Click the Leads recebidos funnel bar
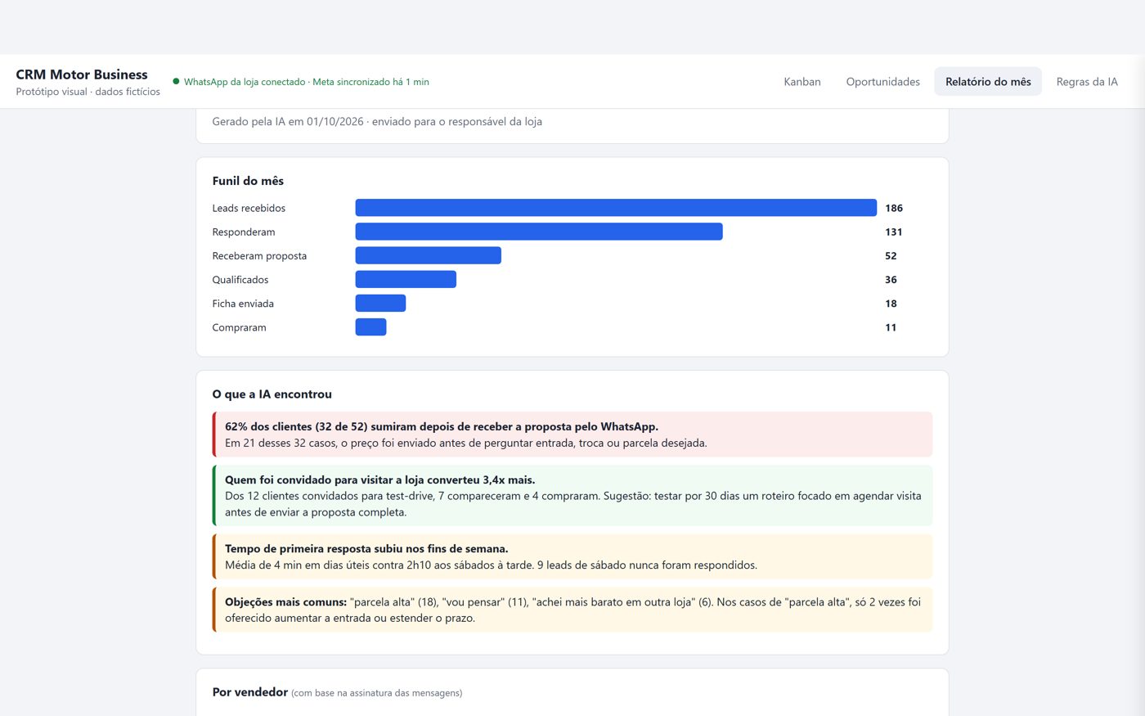 tap(616, 208)
